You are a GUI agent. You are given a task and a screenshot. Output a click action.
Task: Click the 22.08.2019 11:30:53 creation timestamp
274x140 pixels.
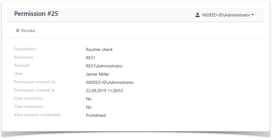click(104, 91)
